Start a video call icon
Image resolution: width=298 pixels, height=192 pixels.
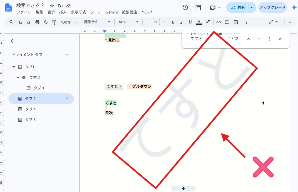[x=213, y=7]
